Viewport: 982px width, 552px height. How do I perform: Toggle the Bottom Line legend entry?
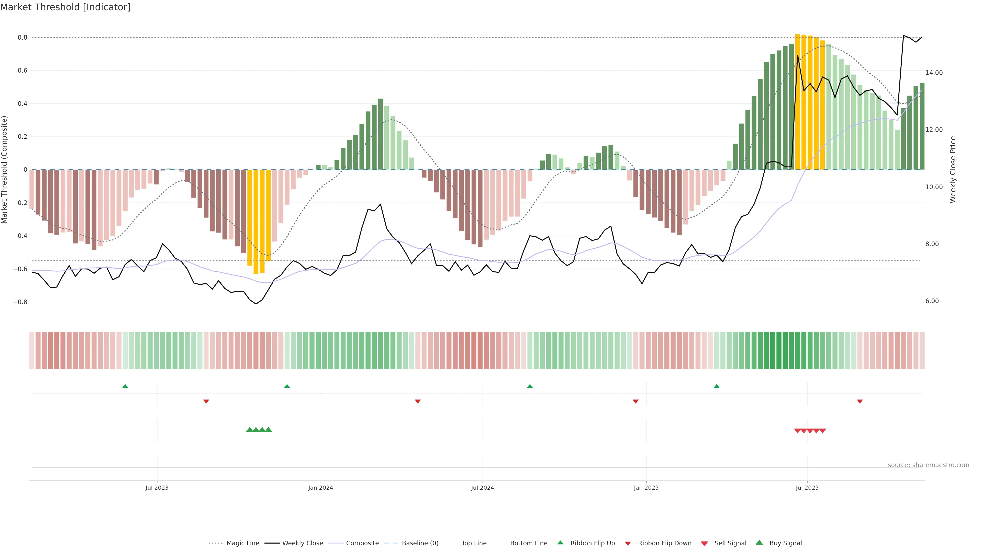click(x=528, y=543)
